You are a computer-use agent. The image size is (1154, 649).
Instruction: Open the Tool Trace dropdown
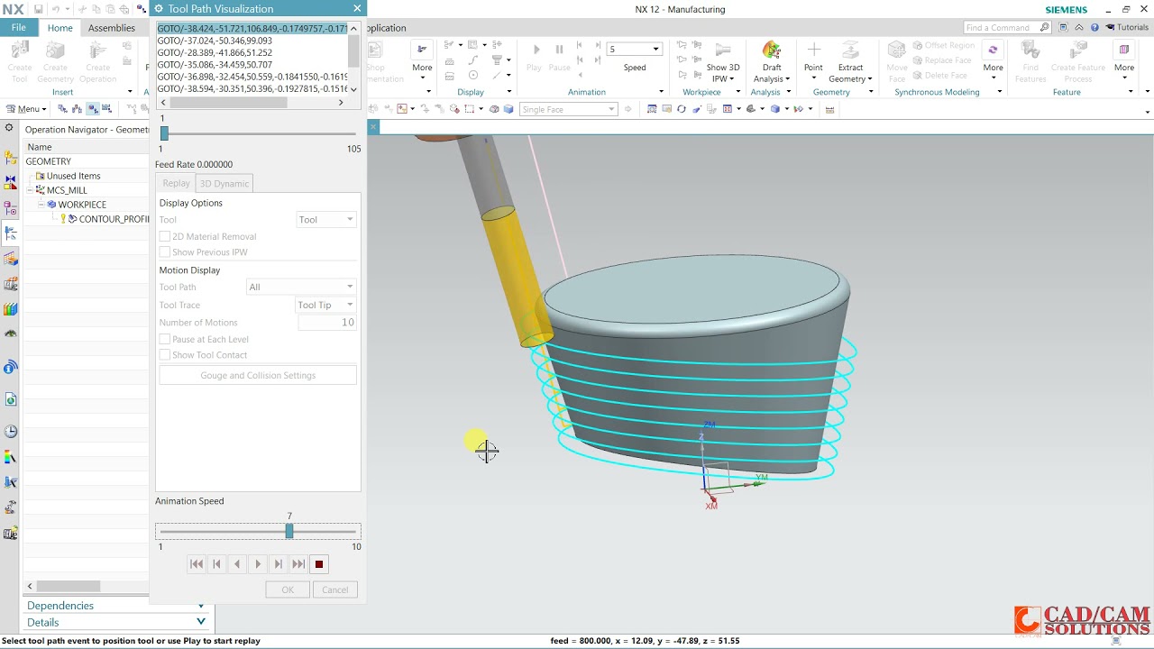coord(326,305)
